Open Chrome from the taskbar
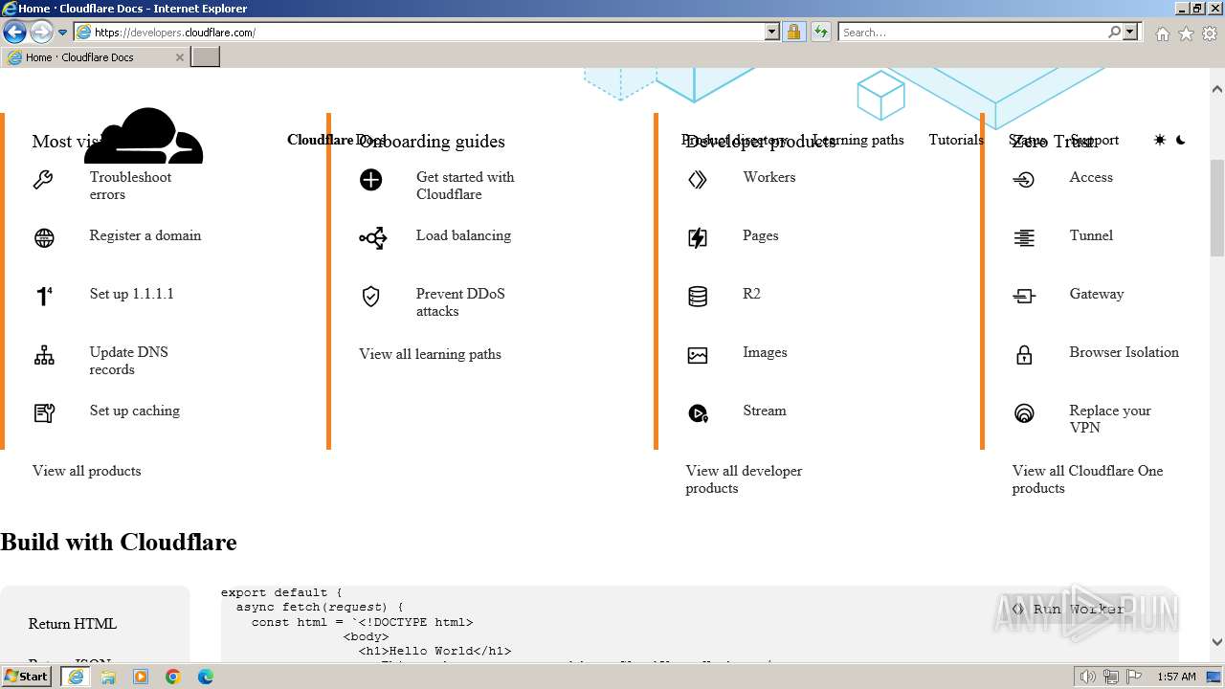The width and height of the screenshot is (1225, 689). click(173, 677)
